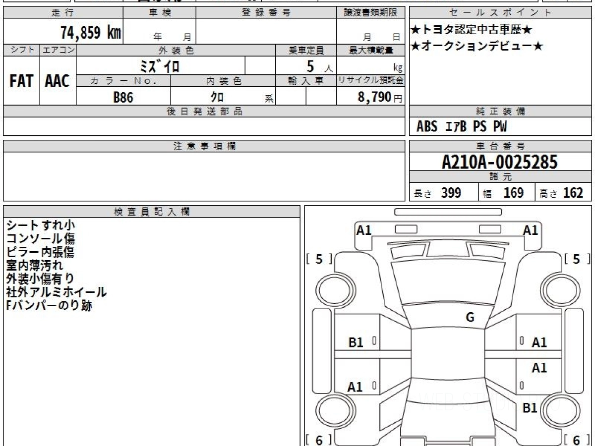The height and width of the screenshot is (446, 595).
Task: Click the B1 mark on left front door
Action: [356, 342]
